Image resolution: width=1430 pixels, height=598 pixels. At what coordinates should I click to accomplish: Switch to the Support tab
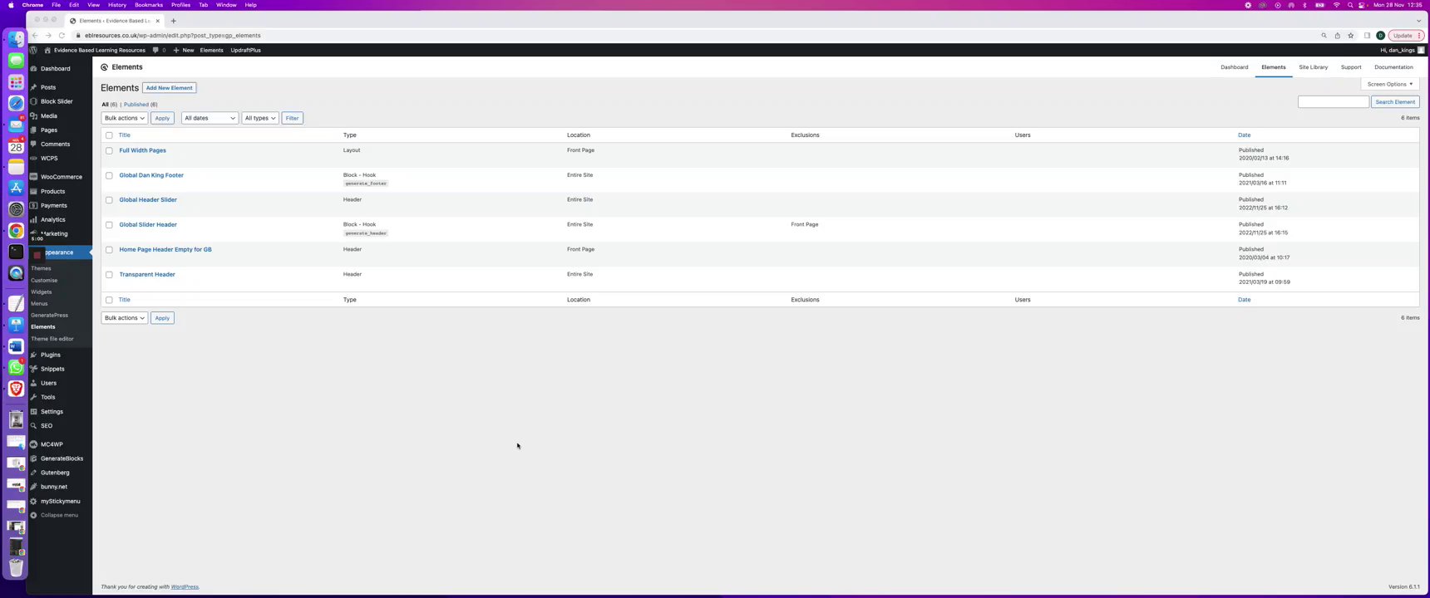coord(1351,67)
